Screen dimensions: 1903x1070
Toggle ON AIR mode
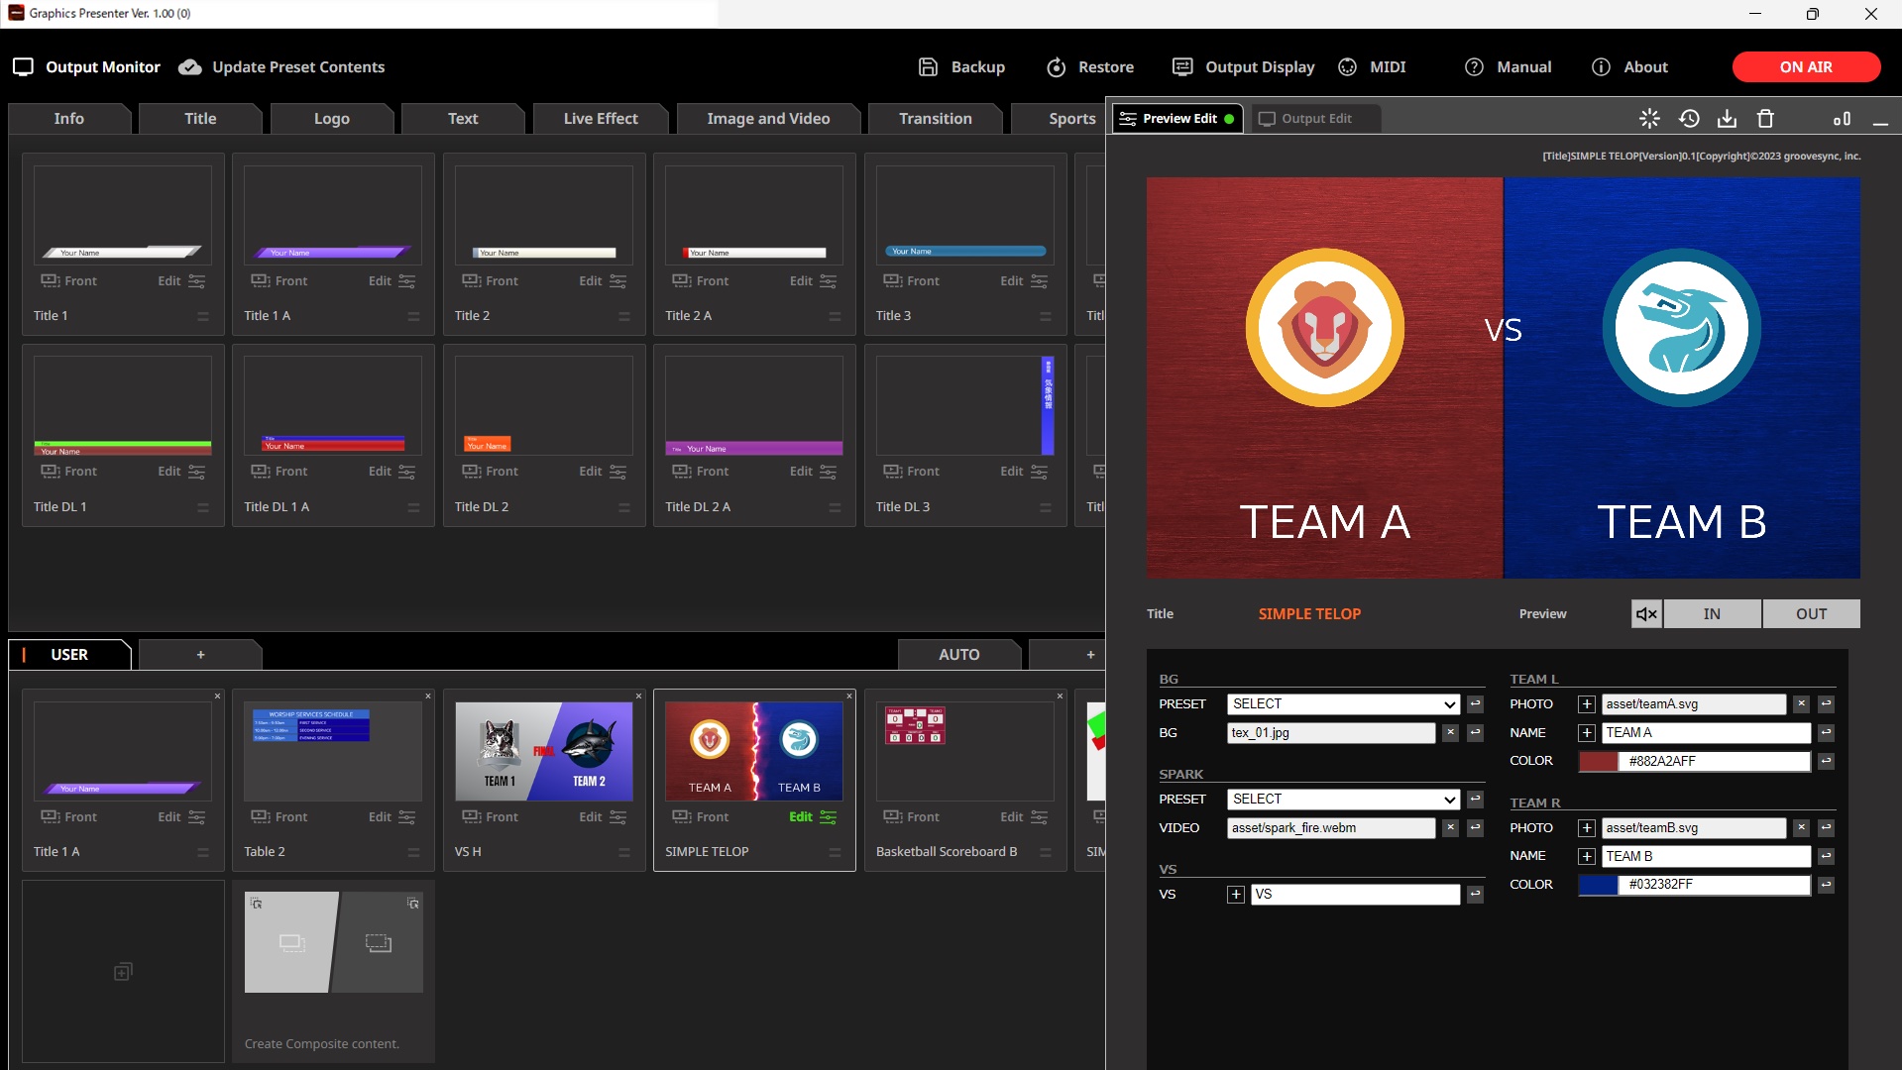(x=1804, y=66)
